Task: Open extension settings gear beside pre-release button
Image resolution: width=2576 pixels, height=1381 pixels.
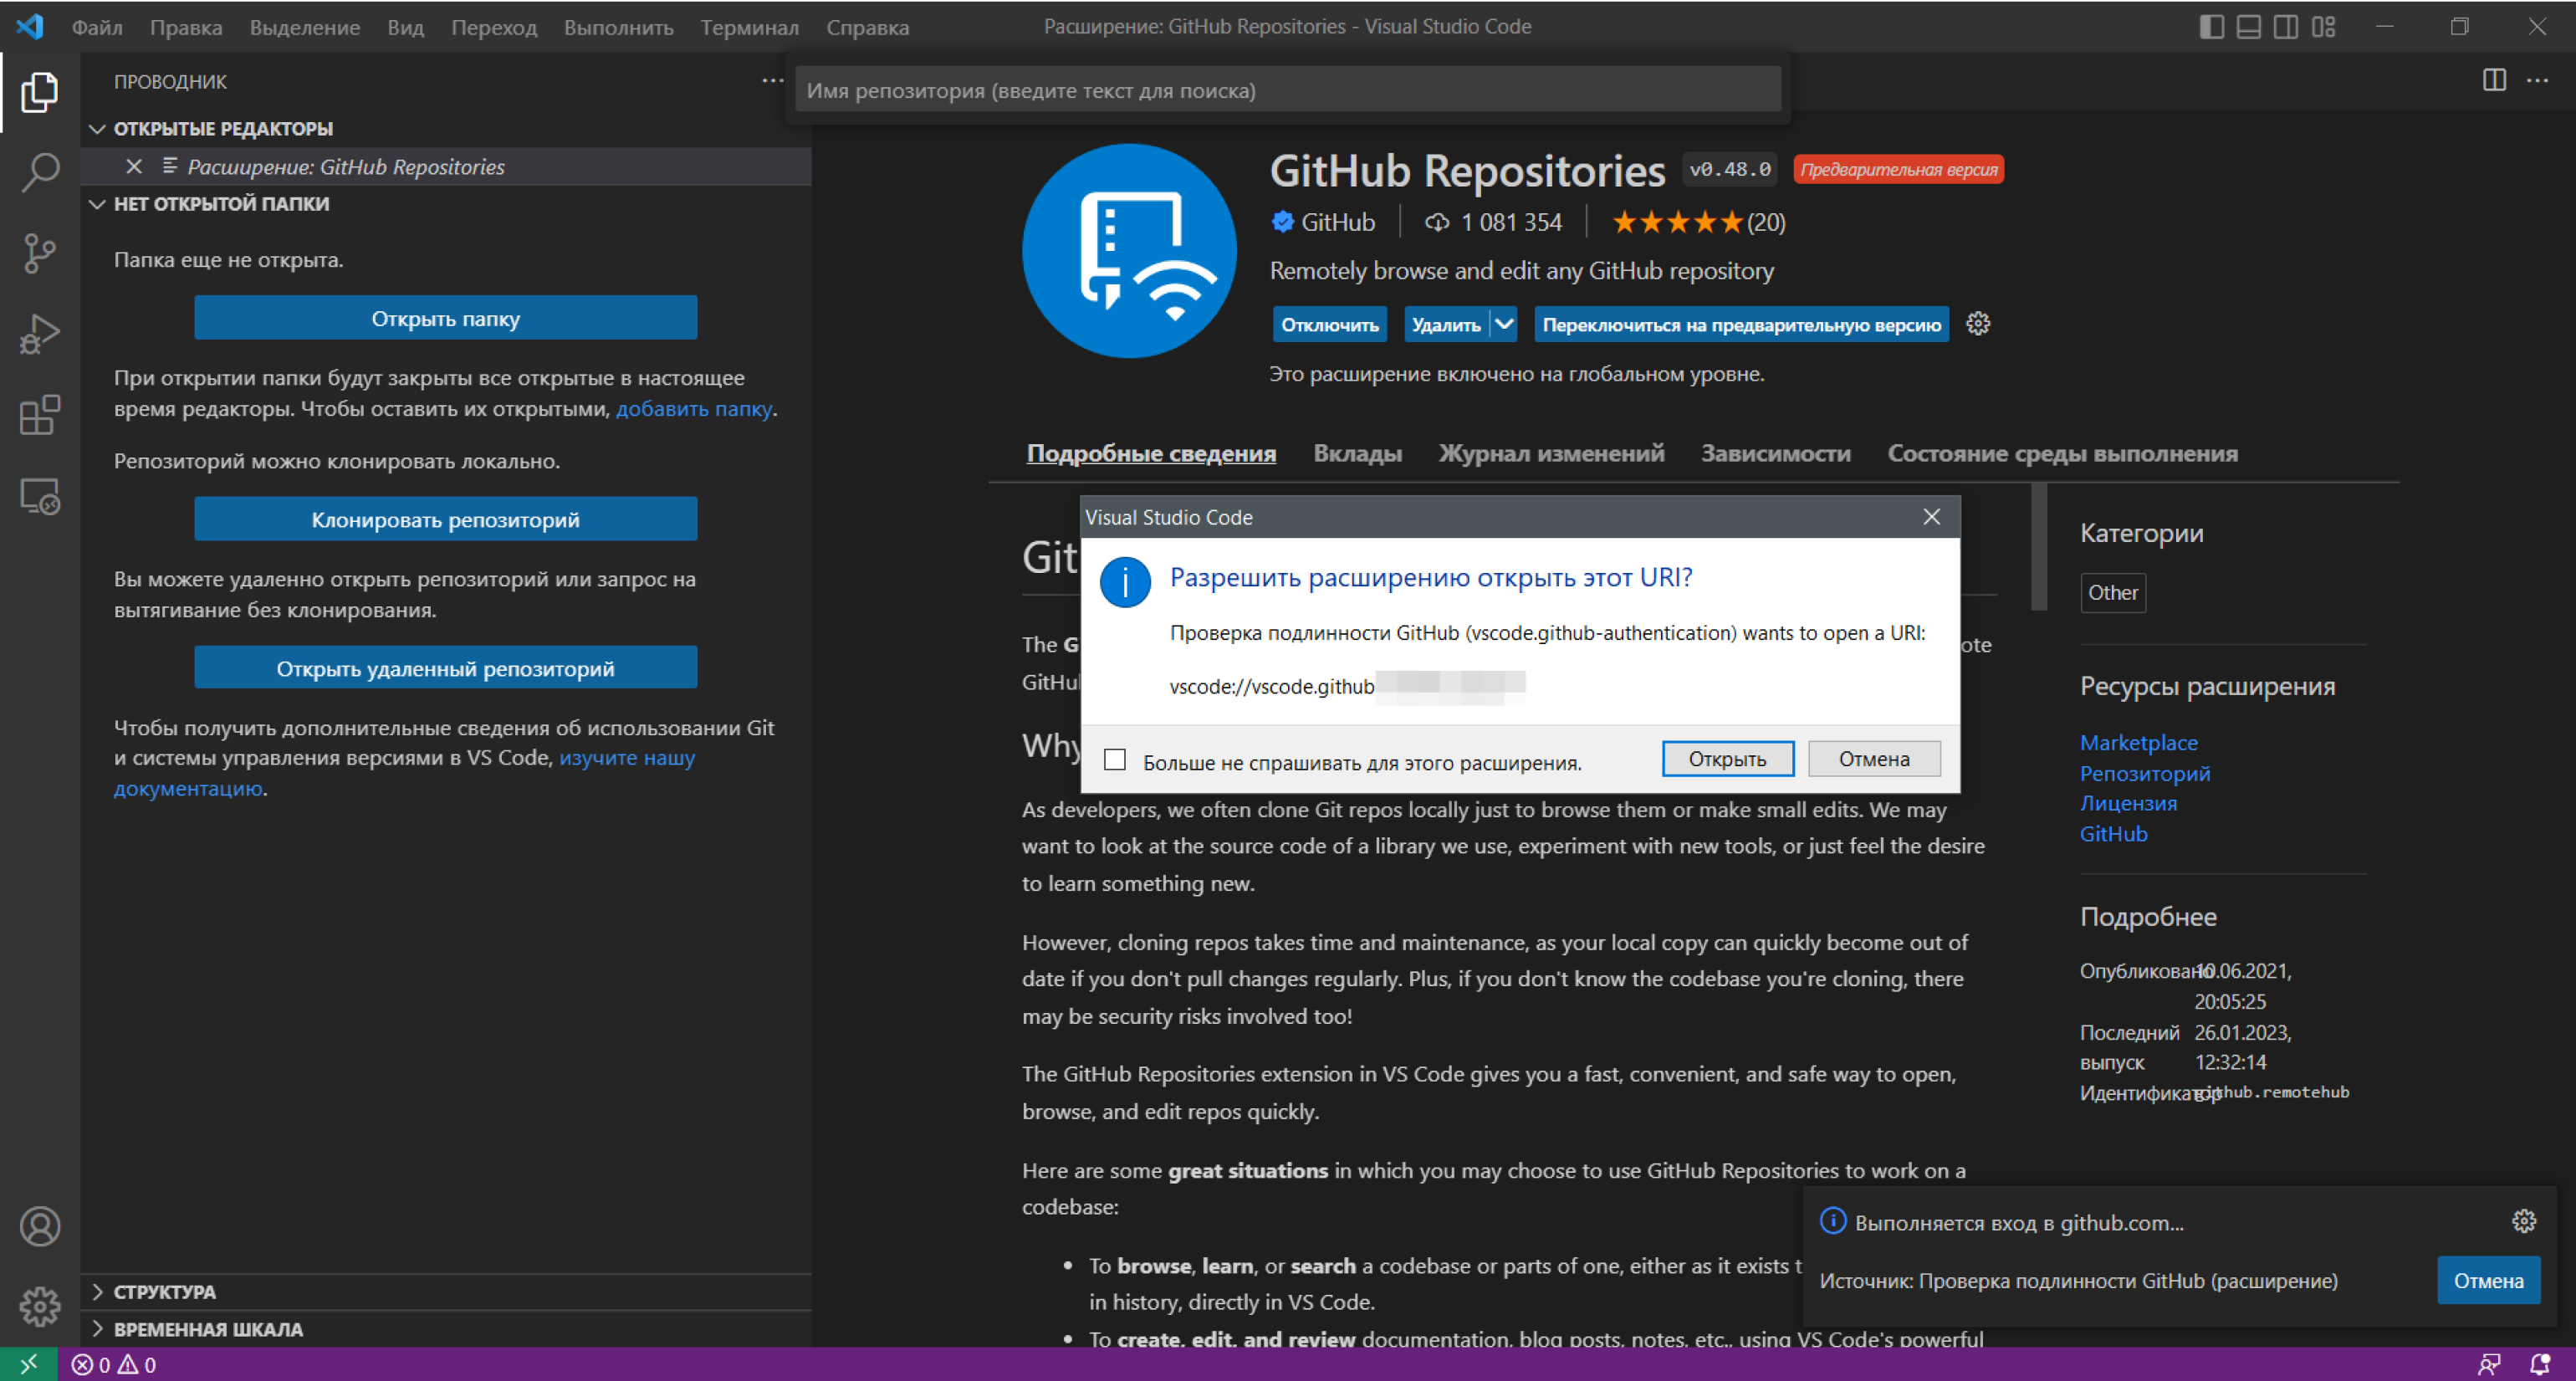Action: [1978, 324]
